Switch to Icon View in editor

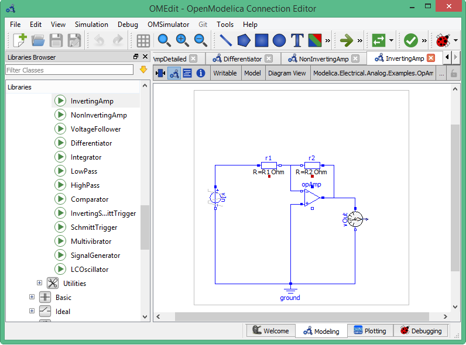click(159, 73)
